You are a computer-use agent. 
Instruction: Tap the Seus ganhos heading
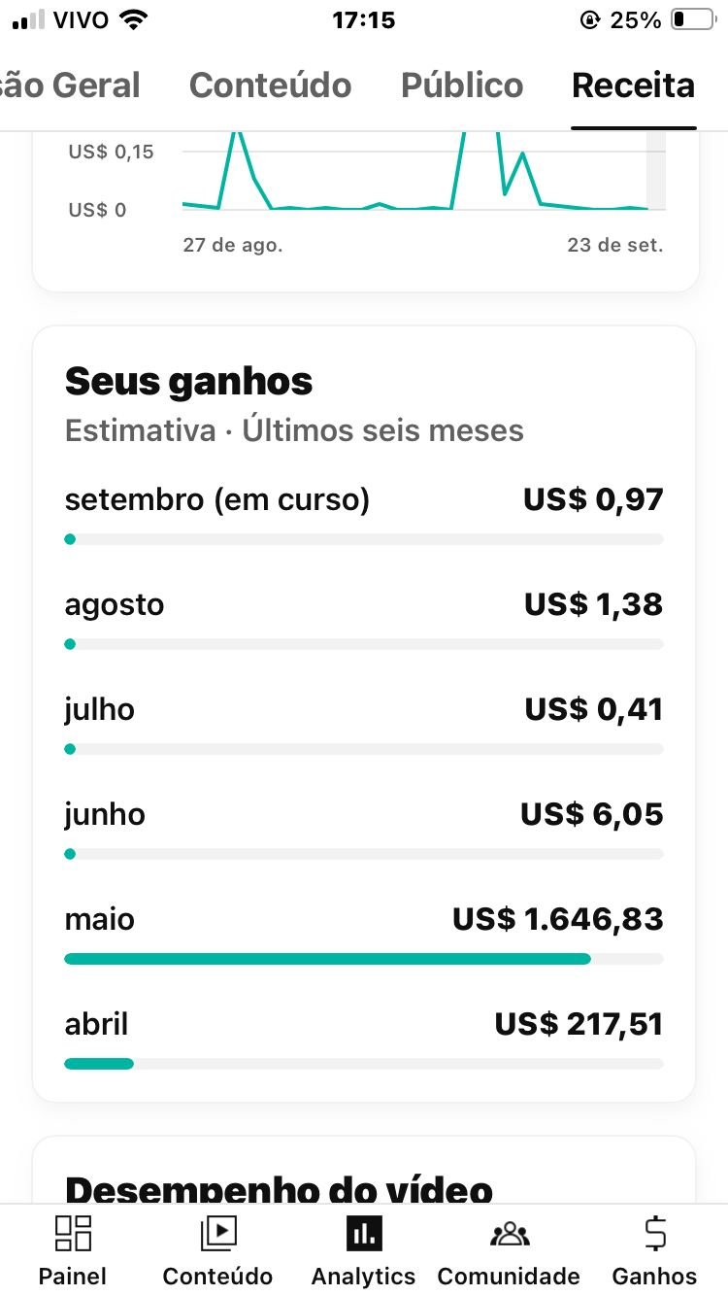coord(189,382)
